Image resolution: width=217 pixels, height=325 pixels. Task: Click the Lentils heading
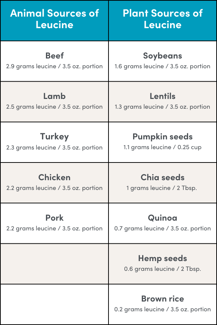162,96
